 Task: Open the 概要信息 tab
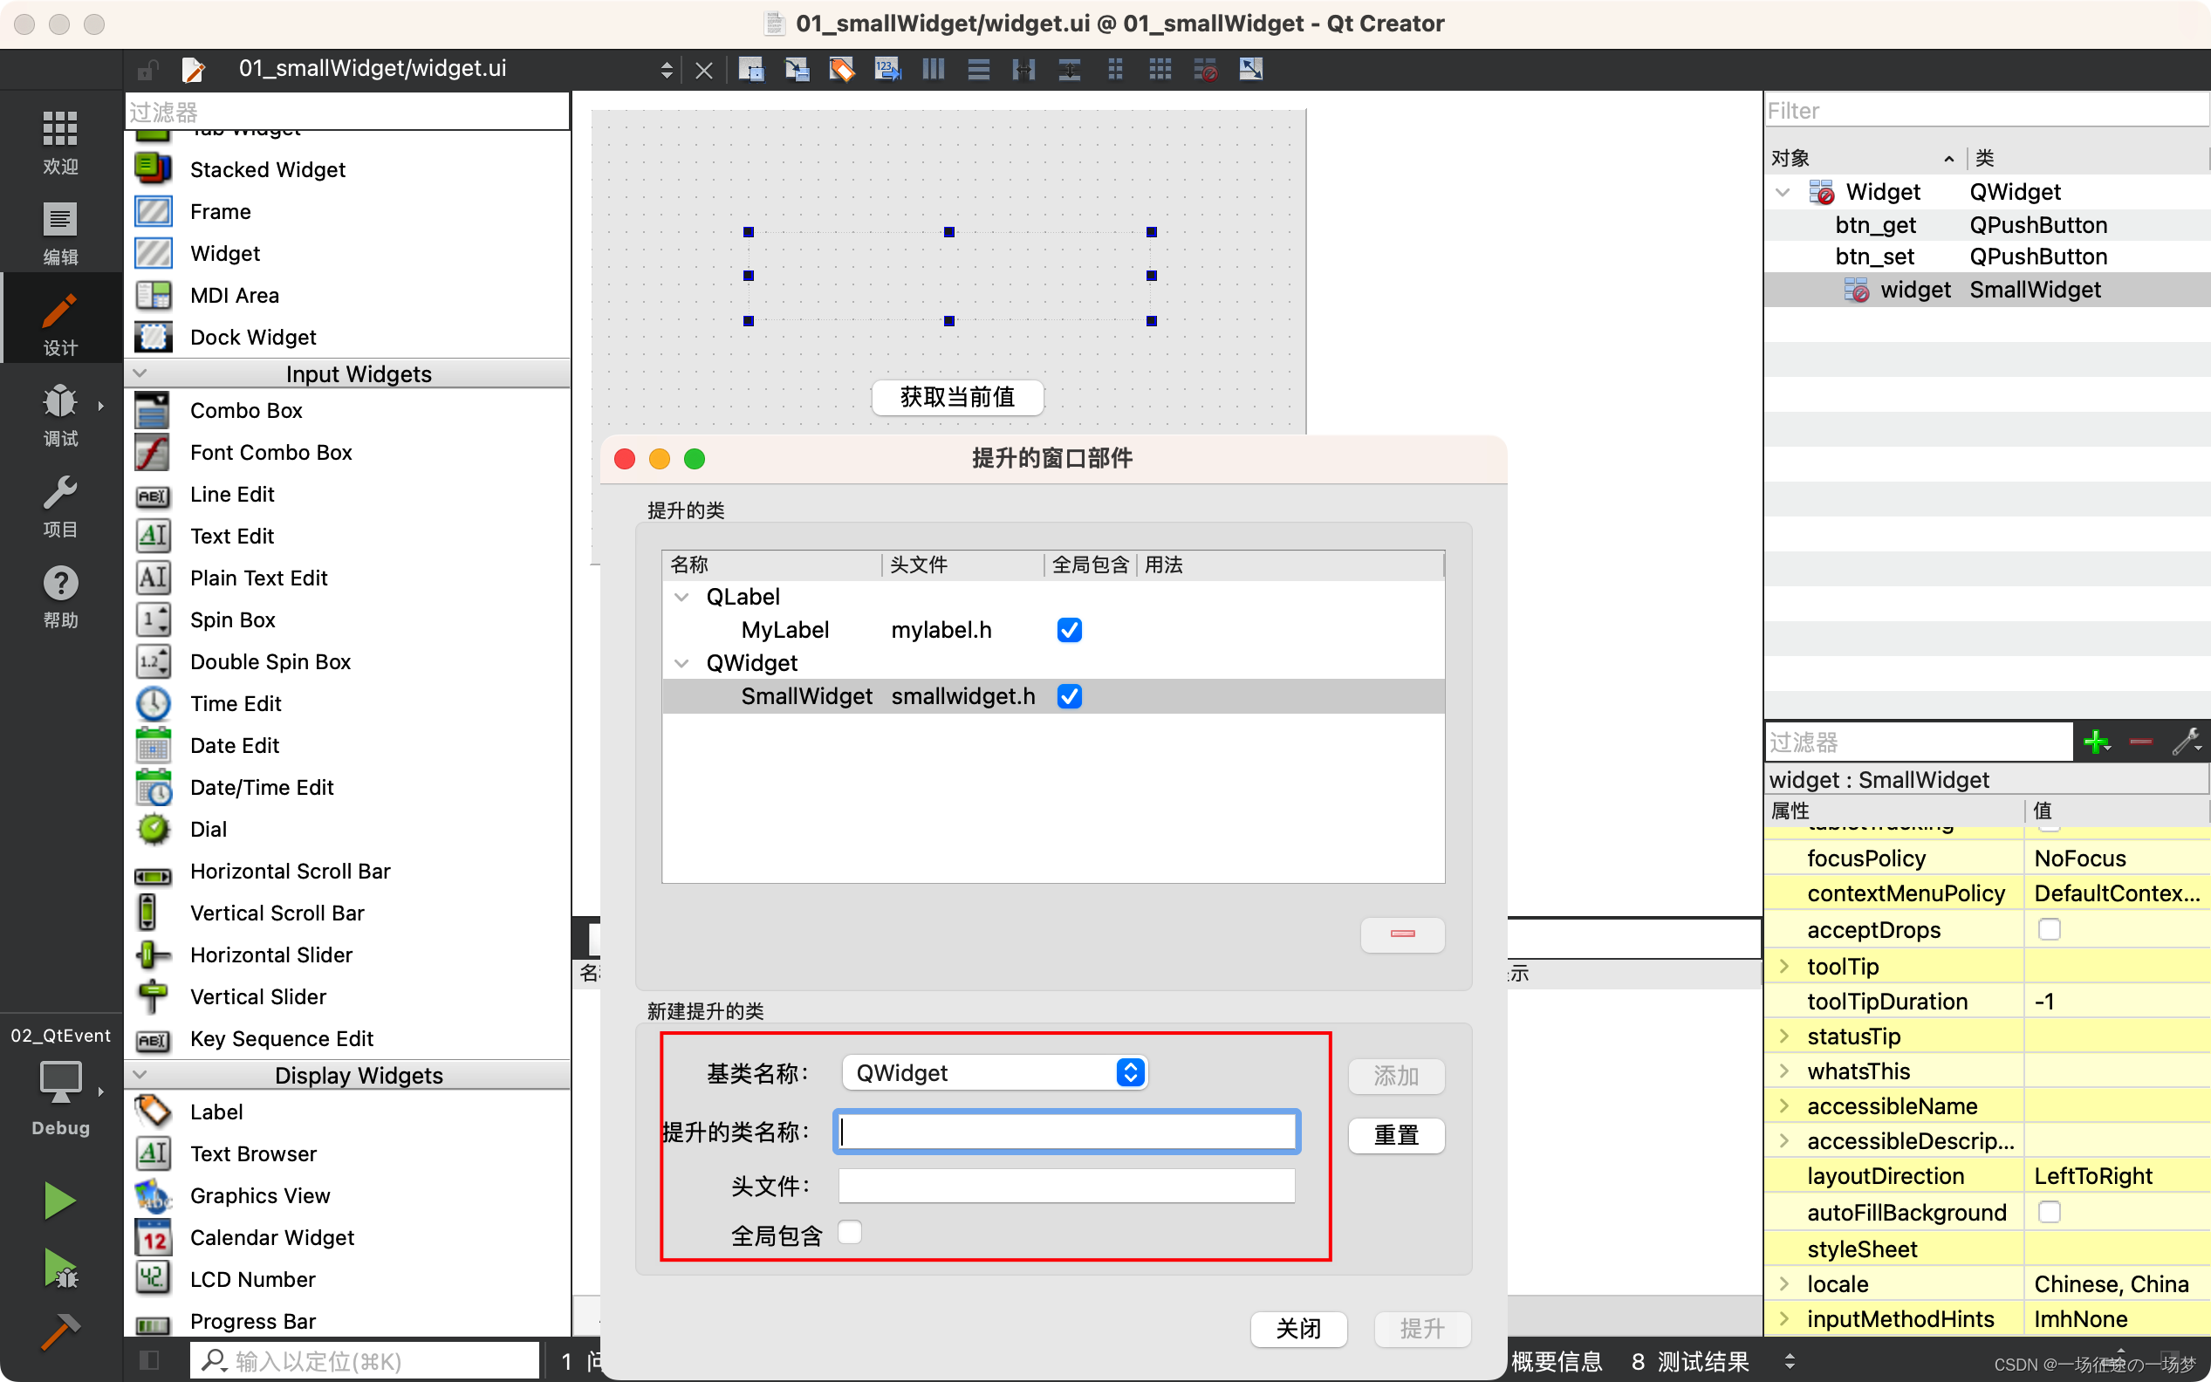coord(1557,1361)
